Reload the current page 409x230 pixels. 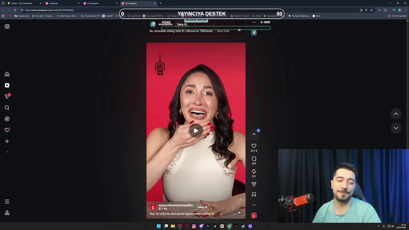(15, 10)
